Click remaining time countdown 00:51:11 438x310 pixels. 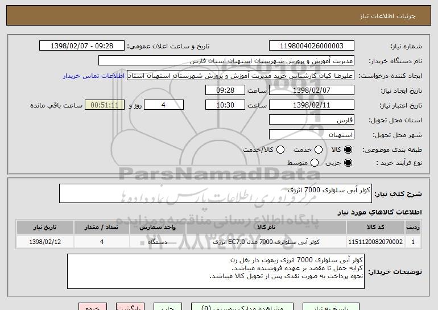[105, 105]
